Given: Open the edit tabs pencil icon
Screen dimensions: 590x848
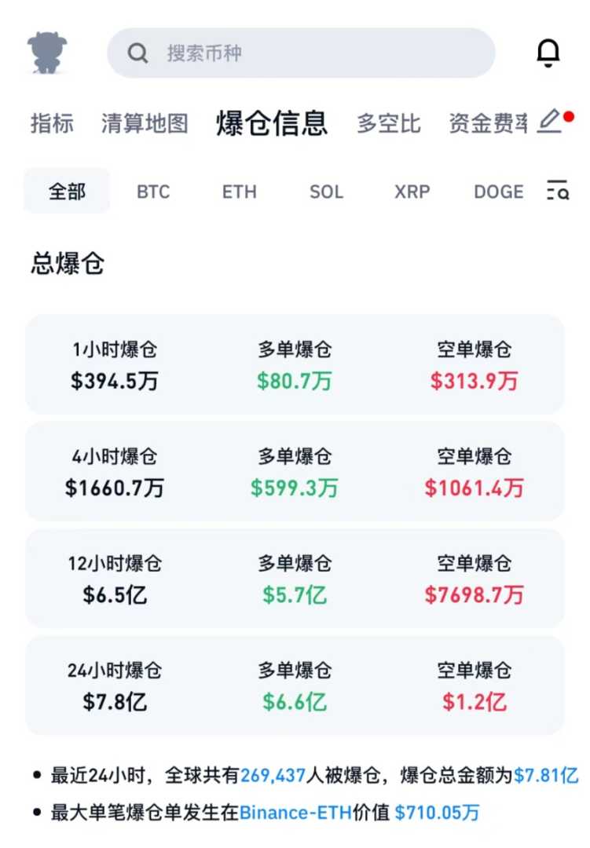Looking at the screenshot, I should click(550, 122).
